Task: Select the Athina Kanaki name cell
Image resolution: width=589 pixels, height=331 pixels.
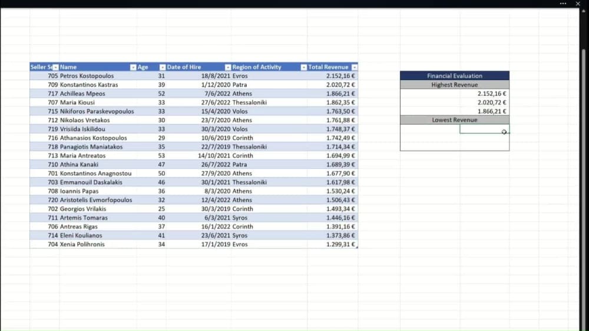Action: pos(98,165)
